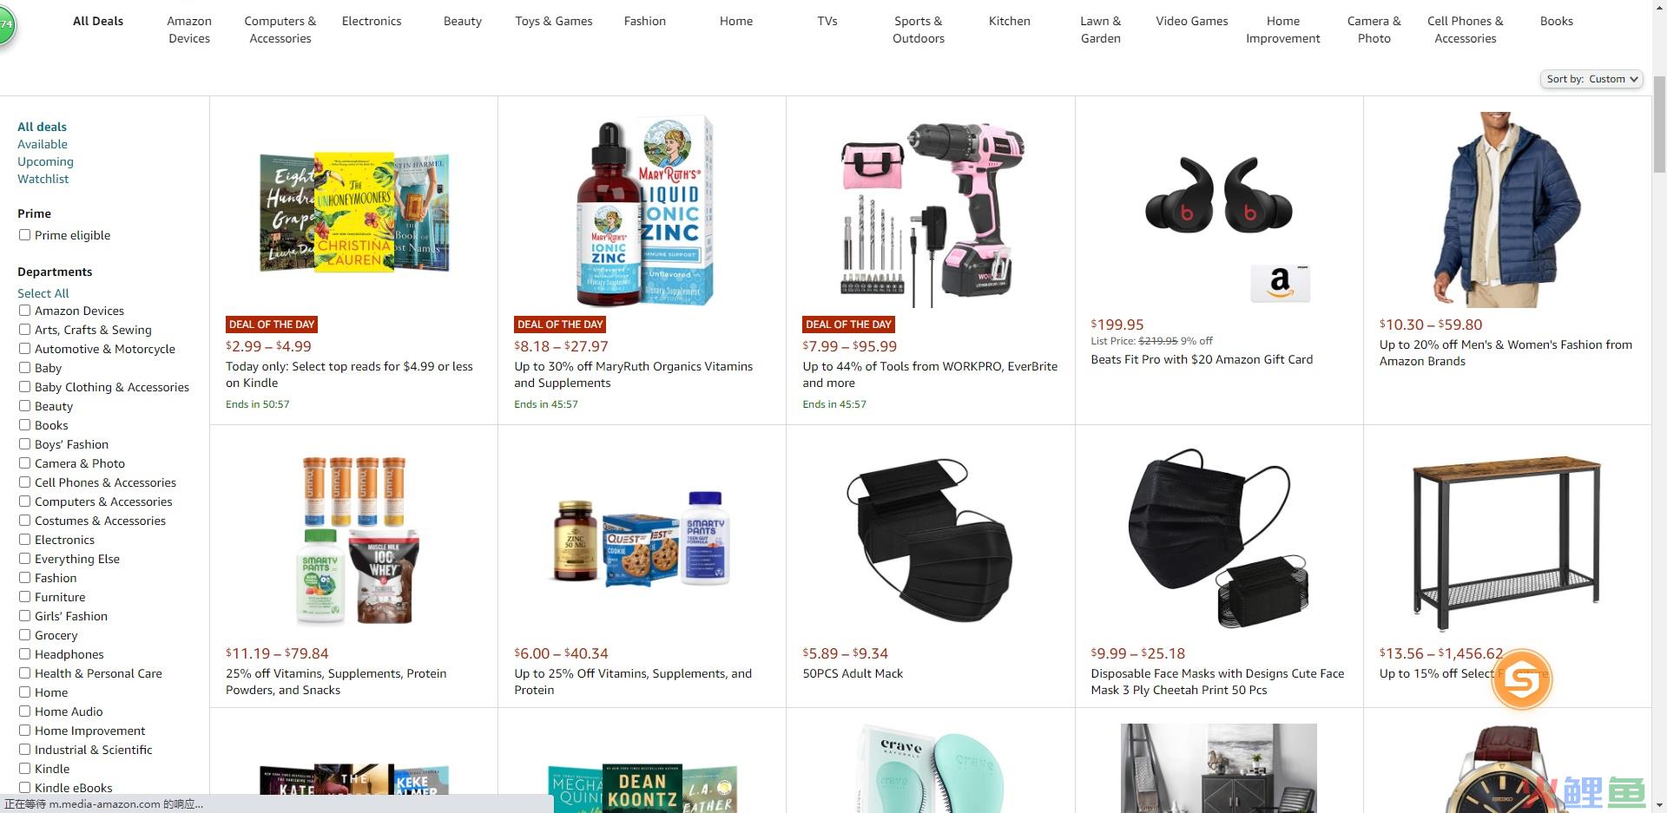Click the page vertical scrollbar thumb
This screenshot has height=813, width=1667.
pyautogui.click(x=1659, y=124)
